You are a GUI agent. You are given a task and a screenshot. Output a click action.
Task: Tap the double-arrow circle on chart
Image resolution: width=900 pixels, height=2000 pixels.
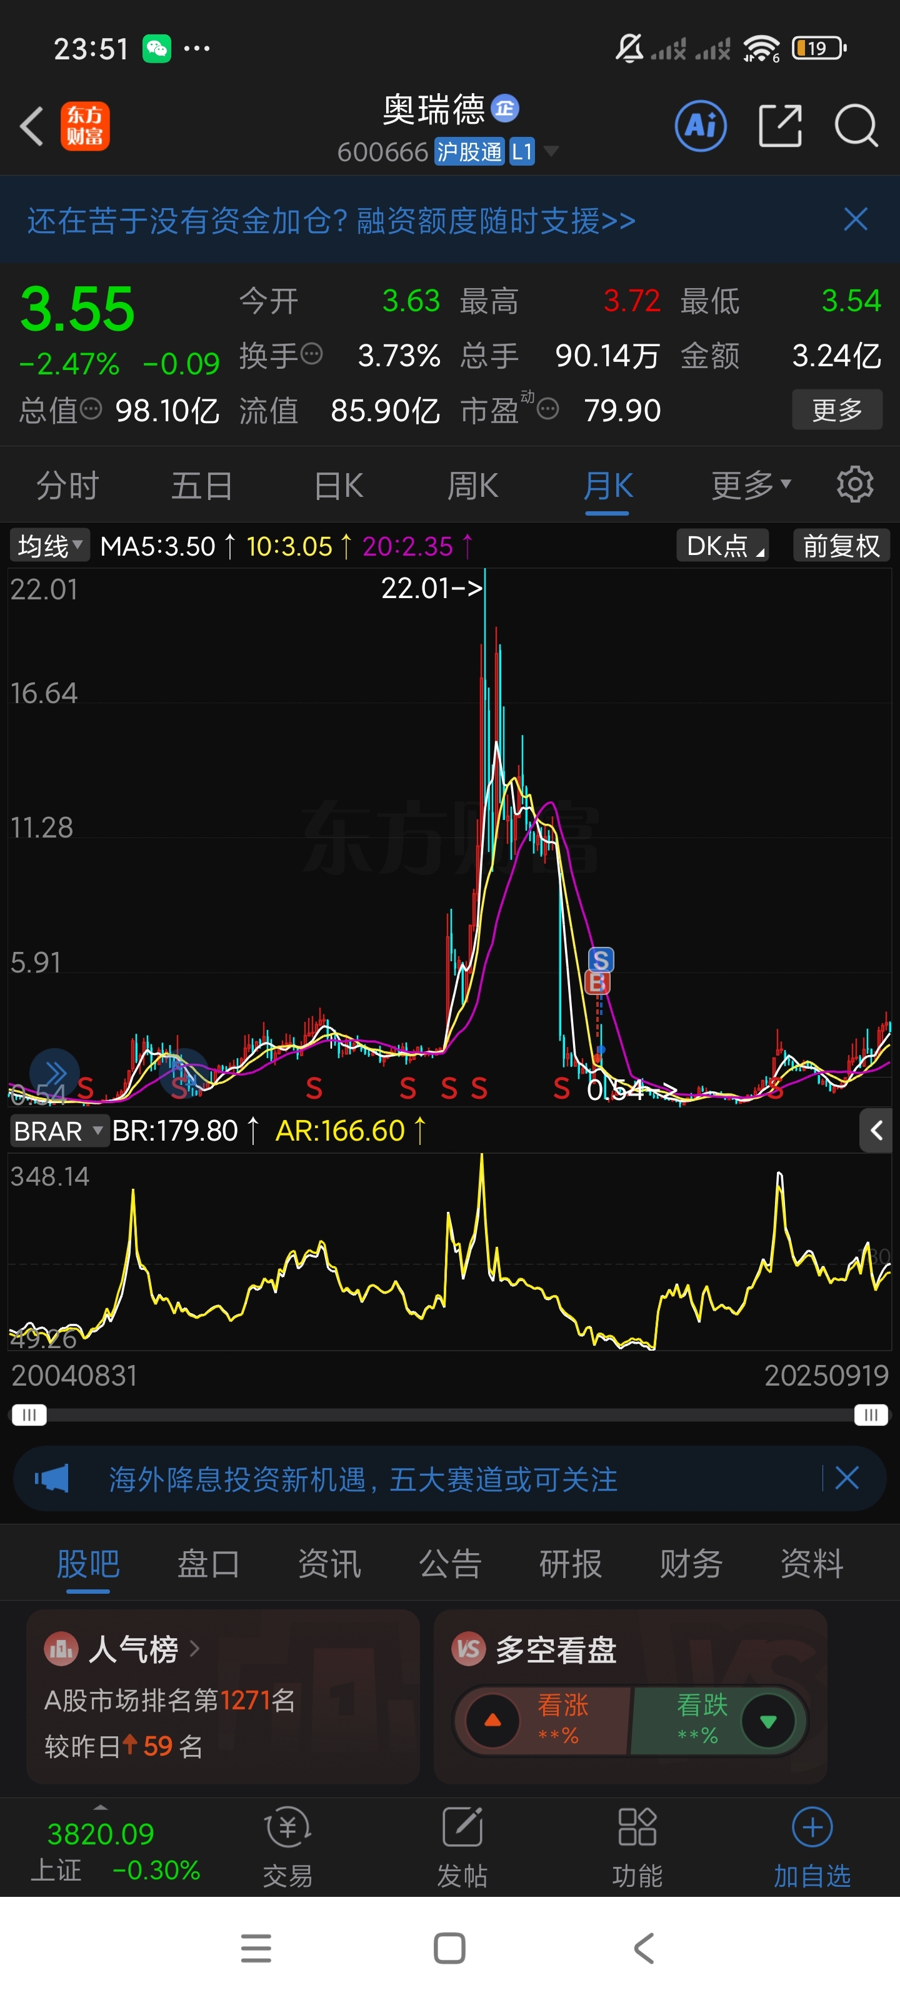click(54, 1074)
